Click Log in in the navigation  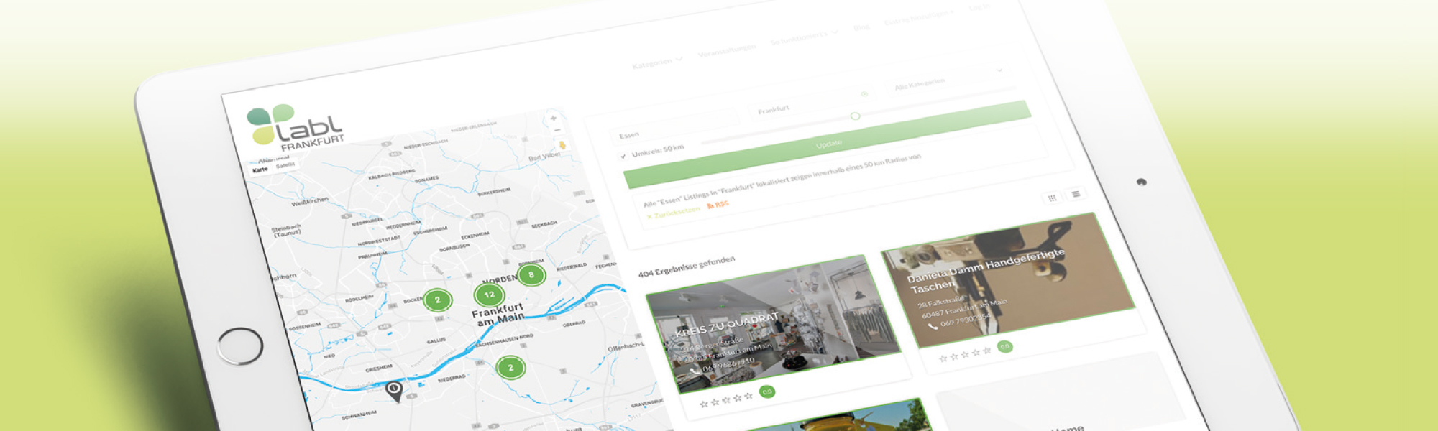[x=979, y=7]
